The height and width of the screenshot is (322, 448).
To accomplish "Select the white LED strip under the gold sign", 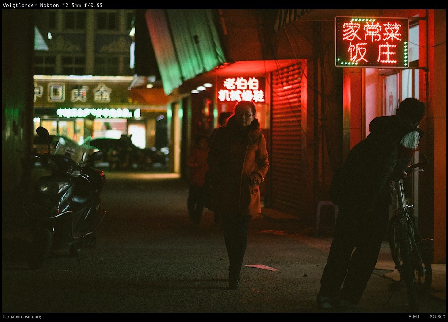I will pyautogui.click(x=94, y=113).
